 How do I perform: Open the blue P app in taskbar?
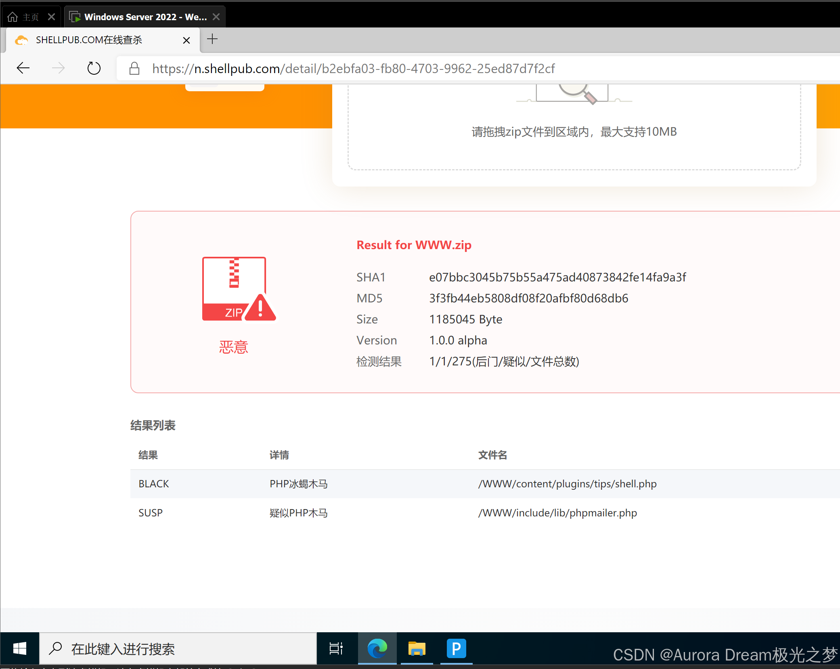(456, 649)
